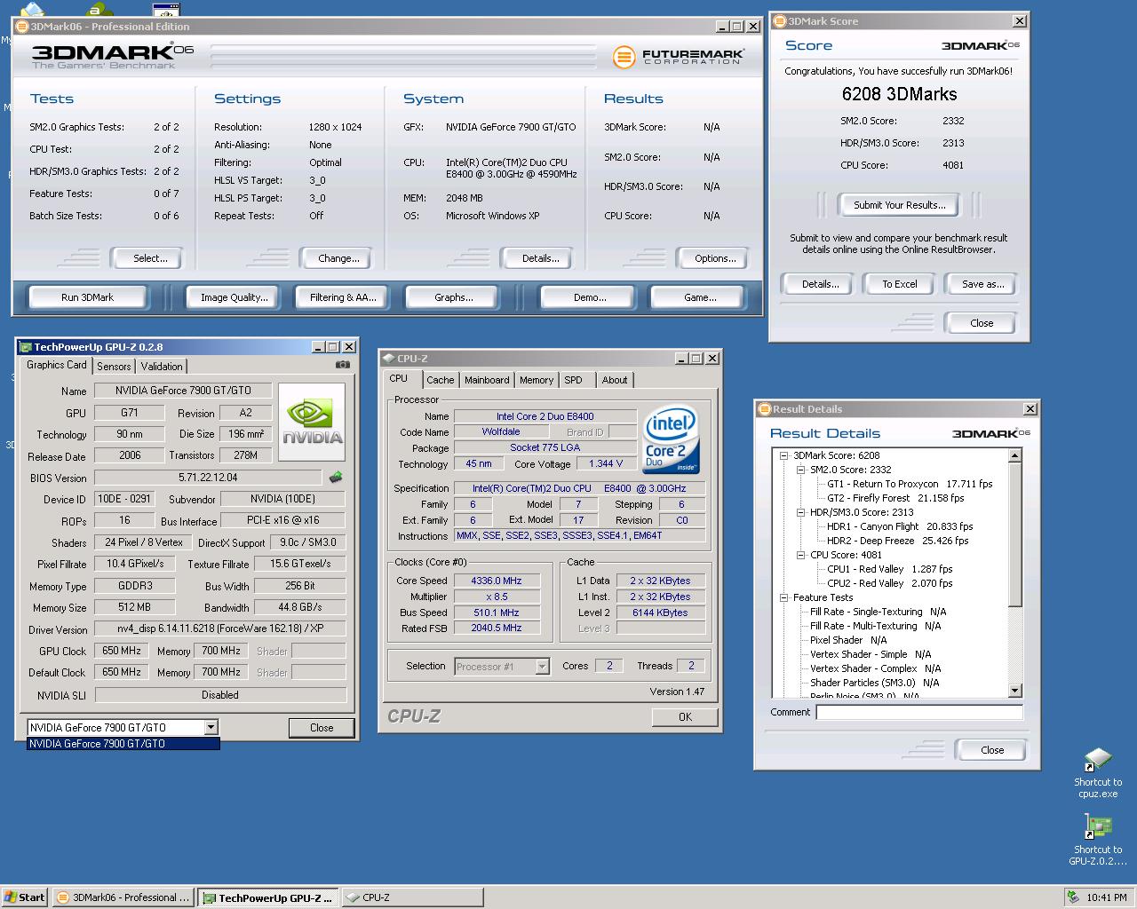The width and height of the screenshot is (1137, 909).
Task: Select Pixel Shader feature test row
Action: (x=848, y=640)
